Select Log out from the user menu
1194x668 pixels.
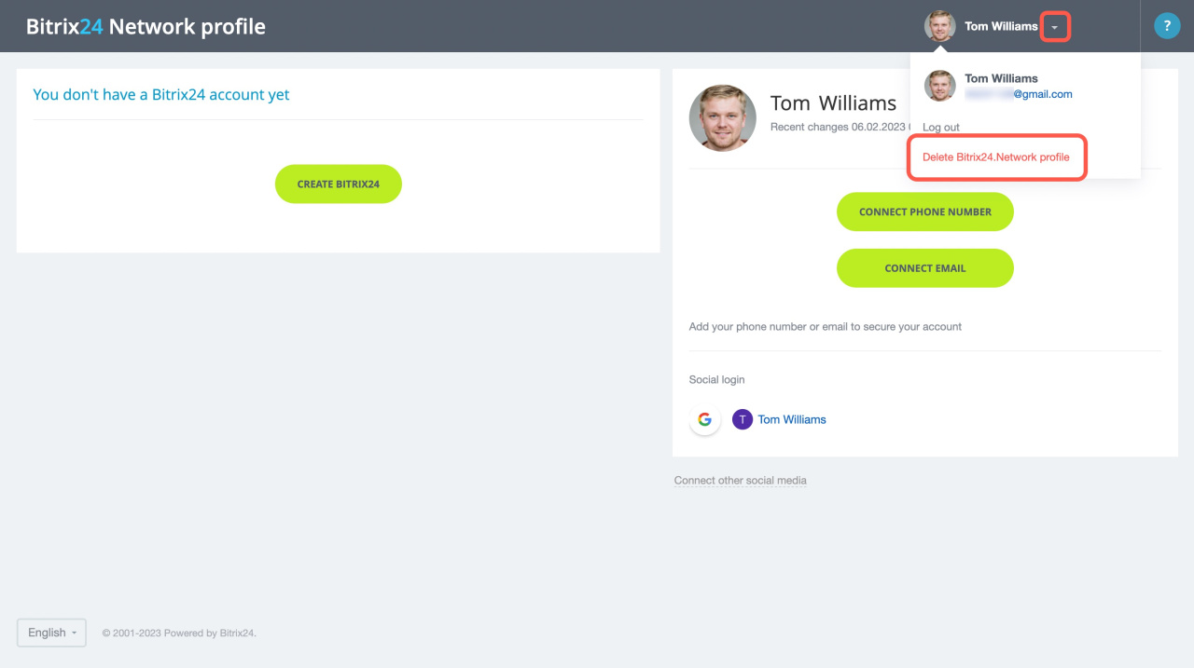tap(941, 128)
